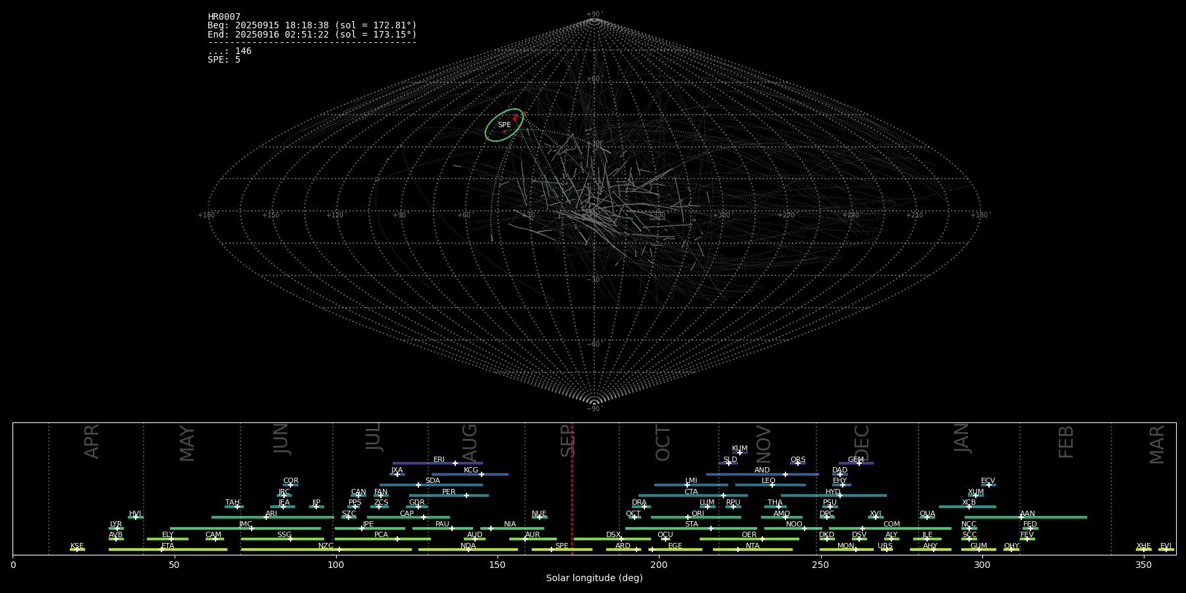This screenshot has height=593, width=1186.
Task: Click the HYD shower label
Action: pos(833,492)
